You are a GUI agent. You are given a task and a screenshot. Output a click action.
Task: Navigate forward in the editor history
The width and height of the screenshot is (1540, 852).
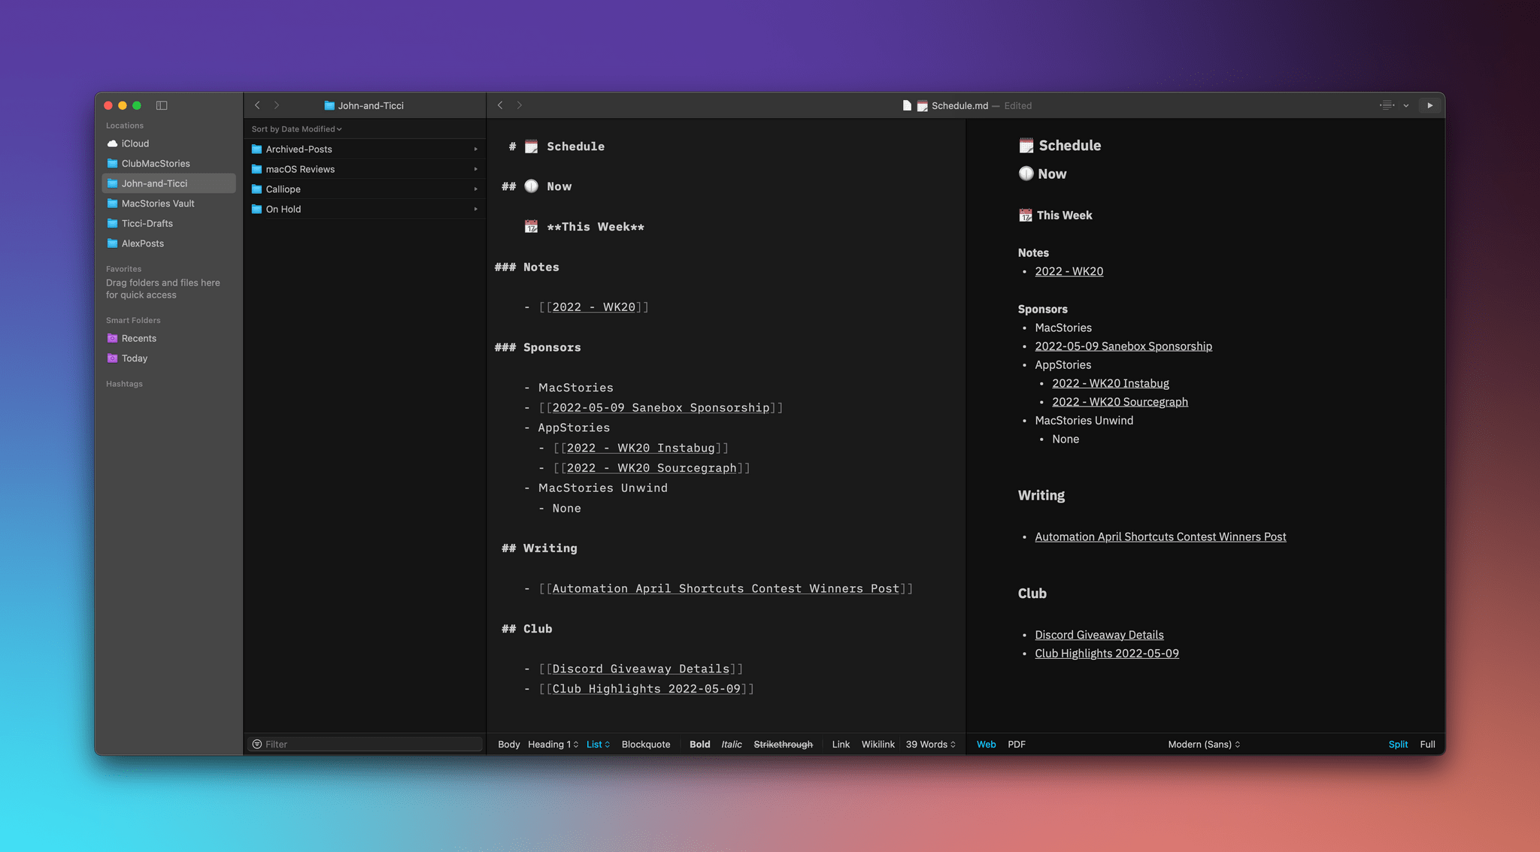pos(519,105)
